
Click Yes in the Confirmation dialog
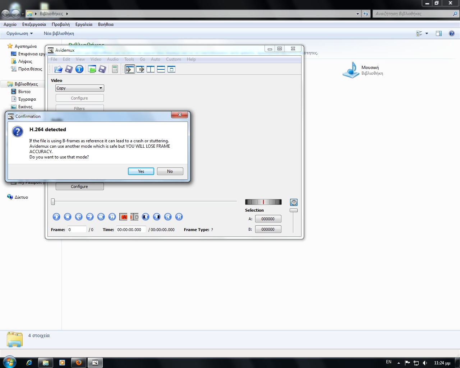pos(141,171)
